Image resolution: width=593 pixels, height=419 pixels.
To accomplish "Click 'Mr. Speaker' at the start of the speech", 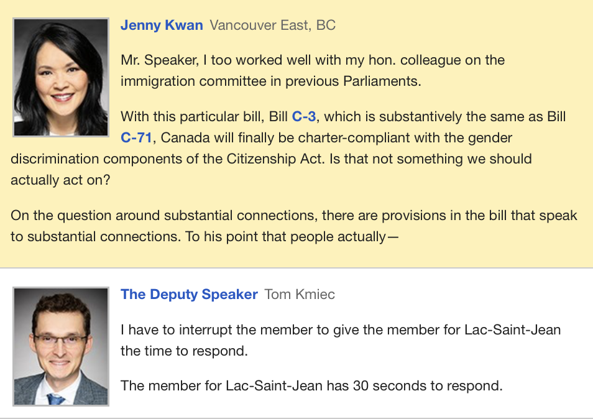I will (160, 60).
